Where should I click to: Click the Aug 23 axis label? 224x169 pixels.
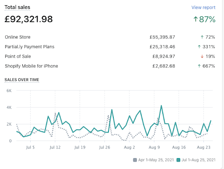[203, 148]
